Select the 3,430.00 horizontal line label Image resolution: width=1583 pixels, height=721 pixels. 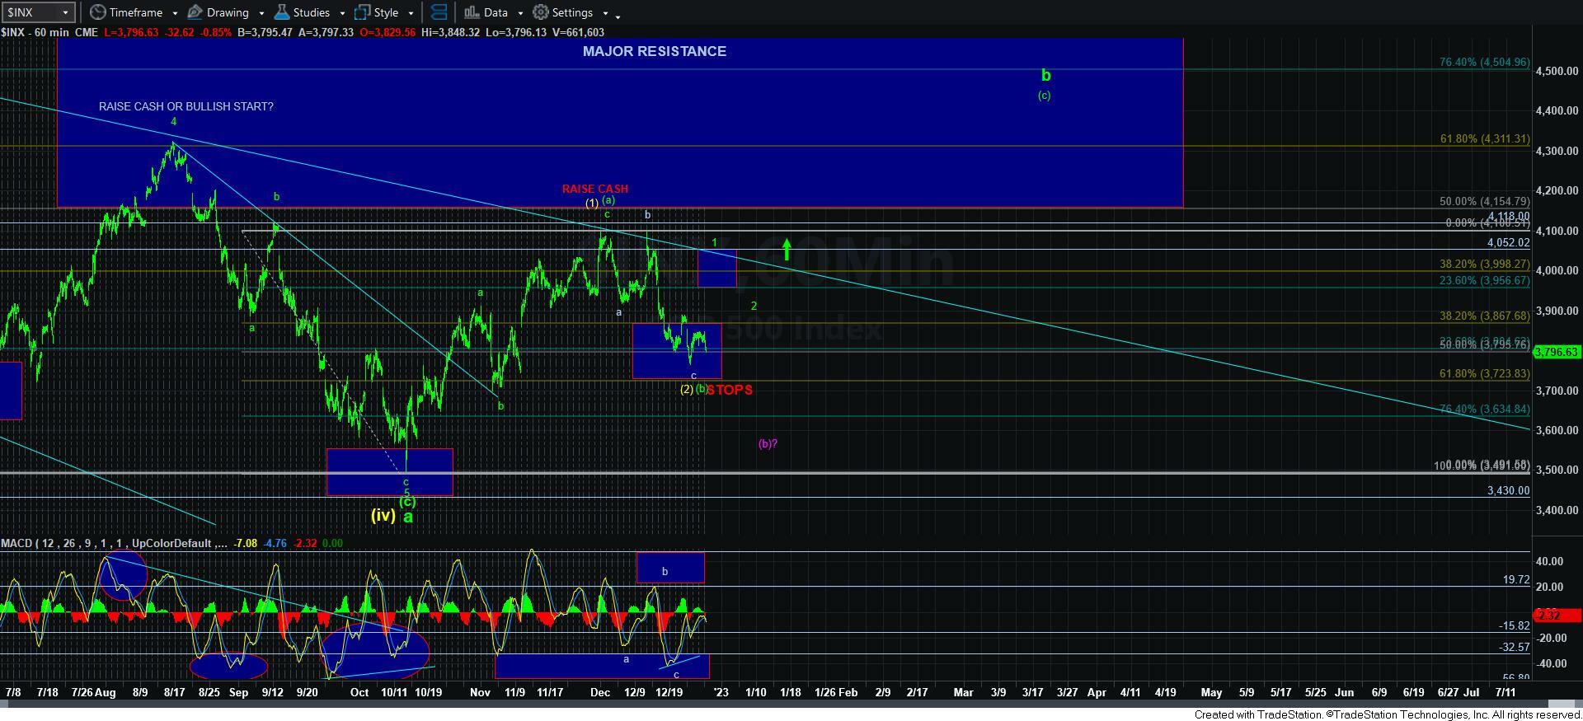point(1508,490)
